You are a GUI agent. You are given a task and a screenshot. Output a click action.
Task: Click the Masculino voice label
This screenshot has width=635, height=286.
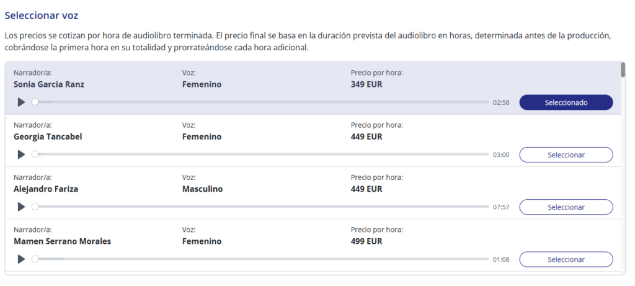(x=202, y=189)
